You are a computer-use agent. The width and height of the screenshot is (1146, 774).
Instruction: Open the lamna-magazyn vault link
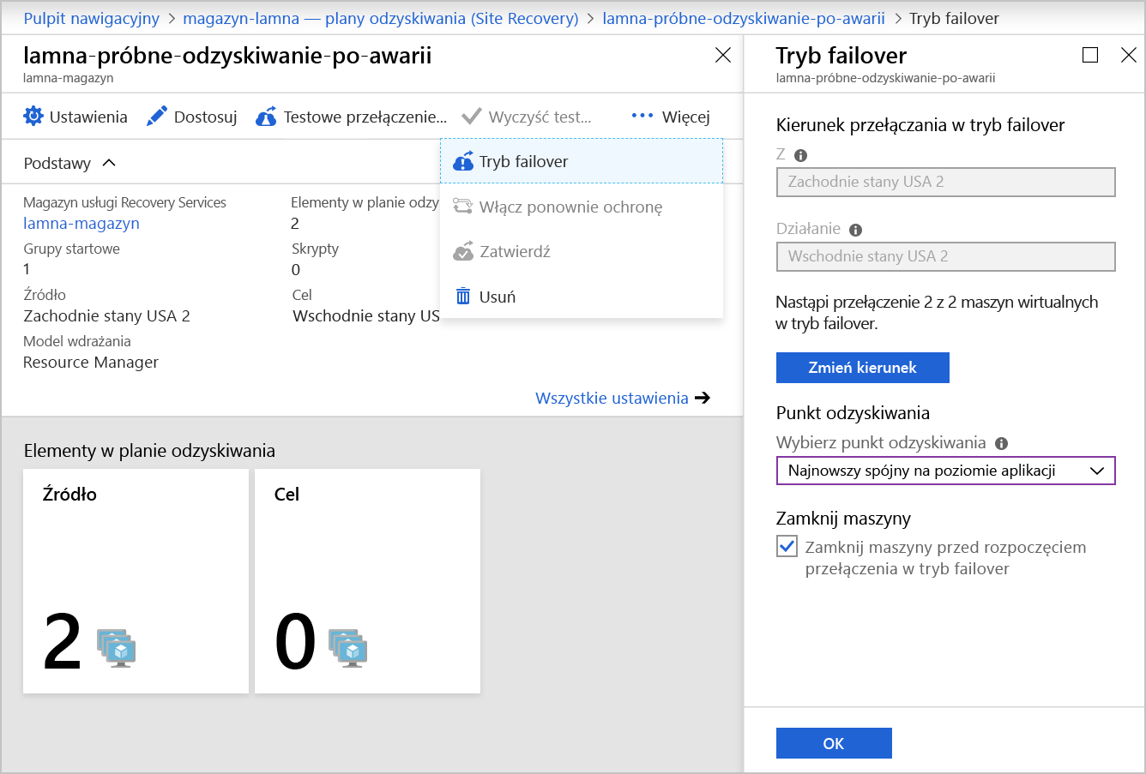(81, 224)
